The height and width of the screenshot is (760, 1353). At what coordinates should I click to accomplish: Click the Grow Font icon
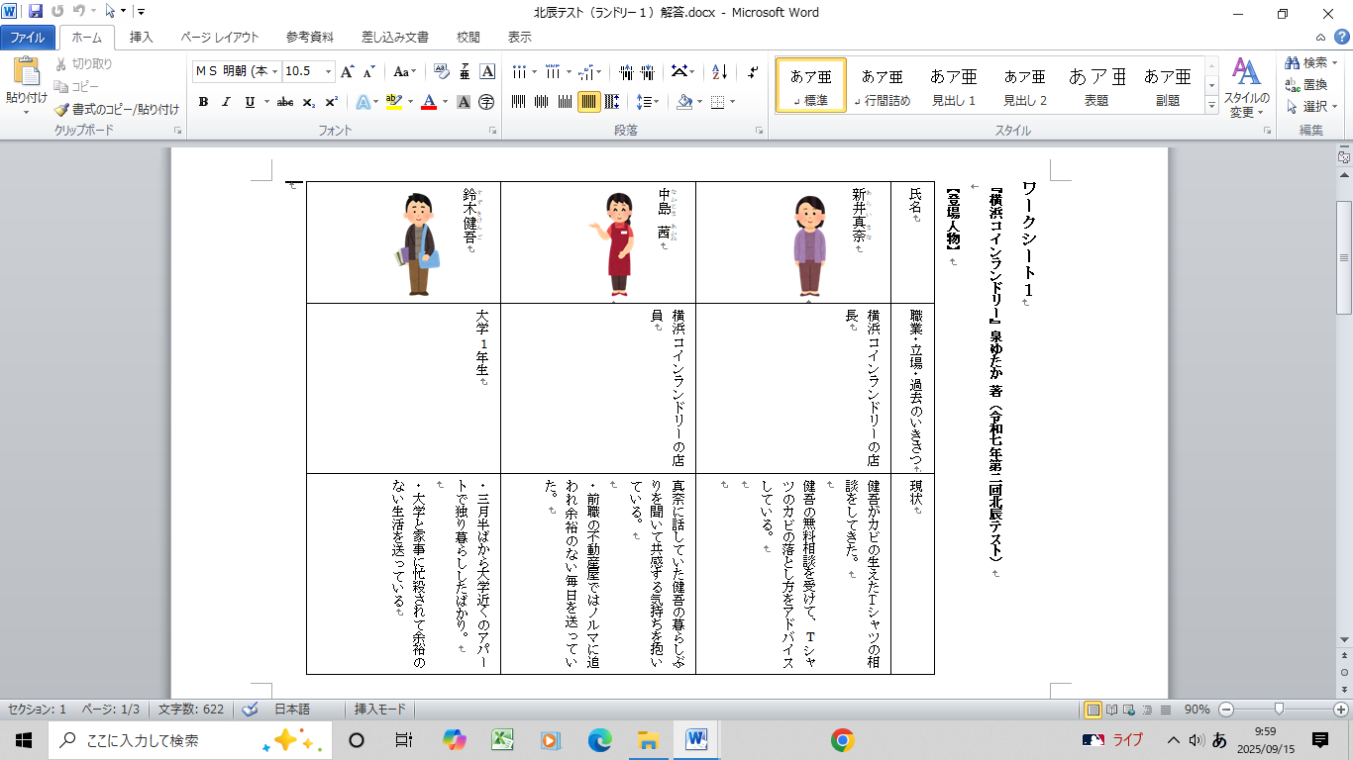[347, 71]
